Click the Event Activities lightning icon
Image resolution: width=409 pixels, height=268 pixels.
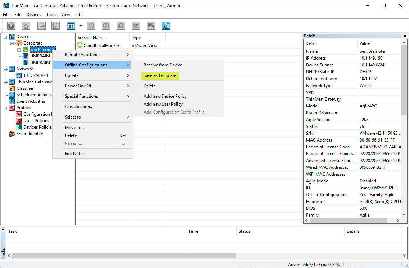12,101
